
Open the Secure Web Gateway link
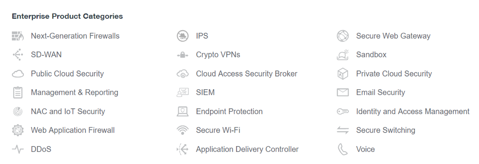(x=393, y=36)
